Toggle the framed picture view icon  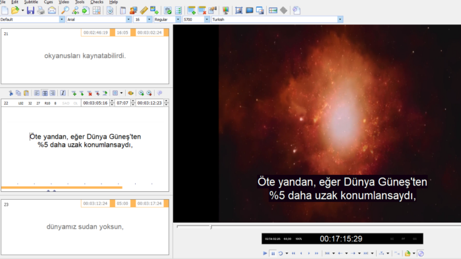[x=238, y=11]
